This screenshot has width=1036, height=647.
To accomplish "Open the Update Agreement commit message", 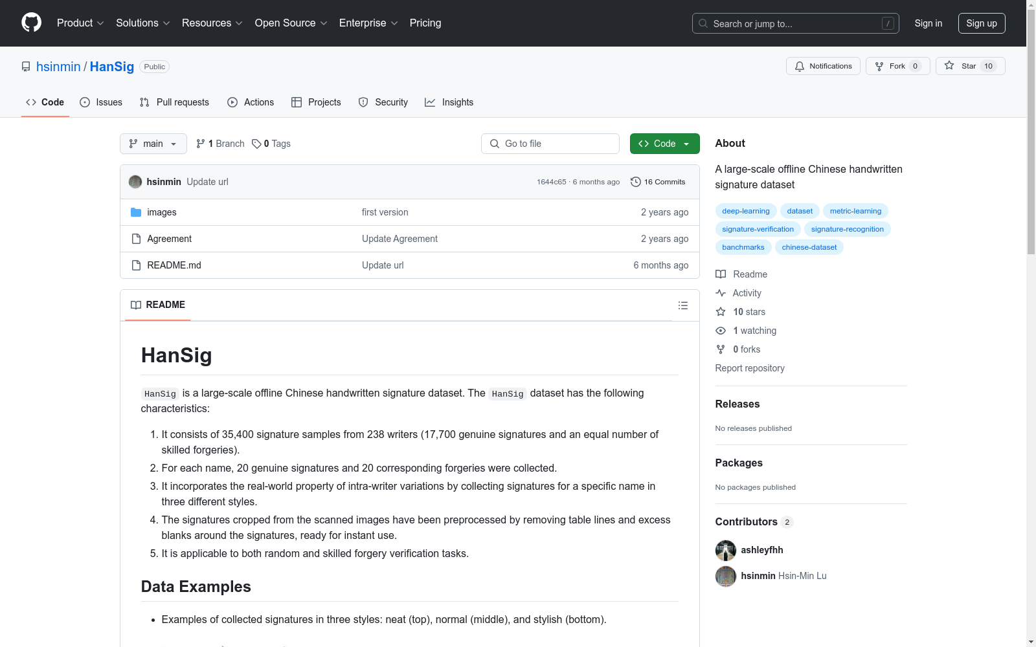I will click(x=400, y=239).
